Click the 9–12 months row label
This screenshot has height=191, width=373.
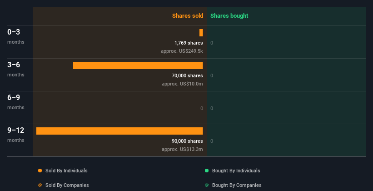point(16,135)
